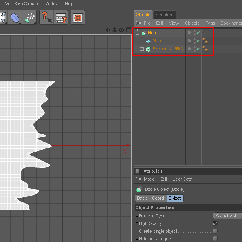Image resolution: width=242 pixels, height=242 pixels.
Task: Click the Objects manager grip dotted icon
Action: 138,23
